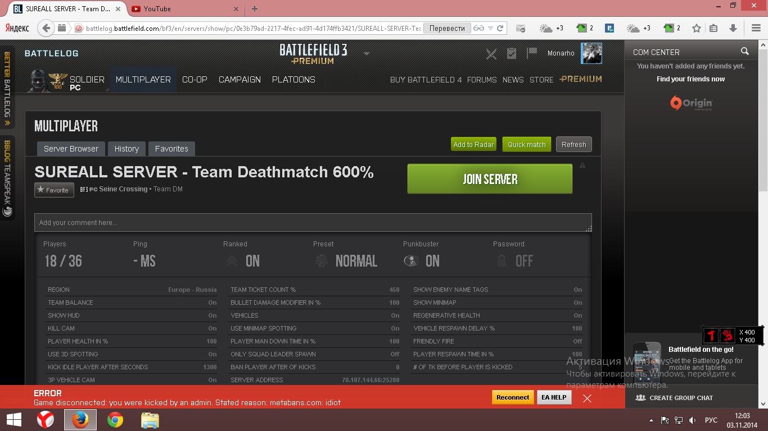This screenshot has width=768, height=431.
Task: Click the Origin logo in Com Center
Action: click(x=691, y=103)
